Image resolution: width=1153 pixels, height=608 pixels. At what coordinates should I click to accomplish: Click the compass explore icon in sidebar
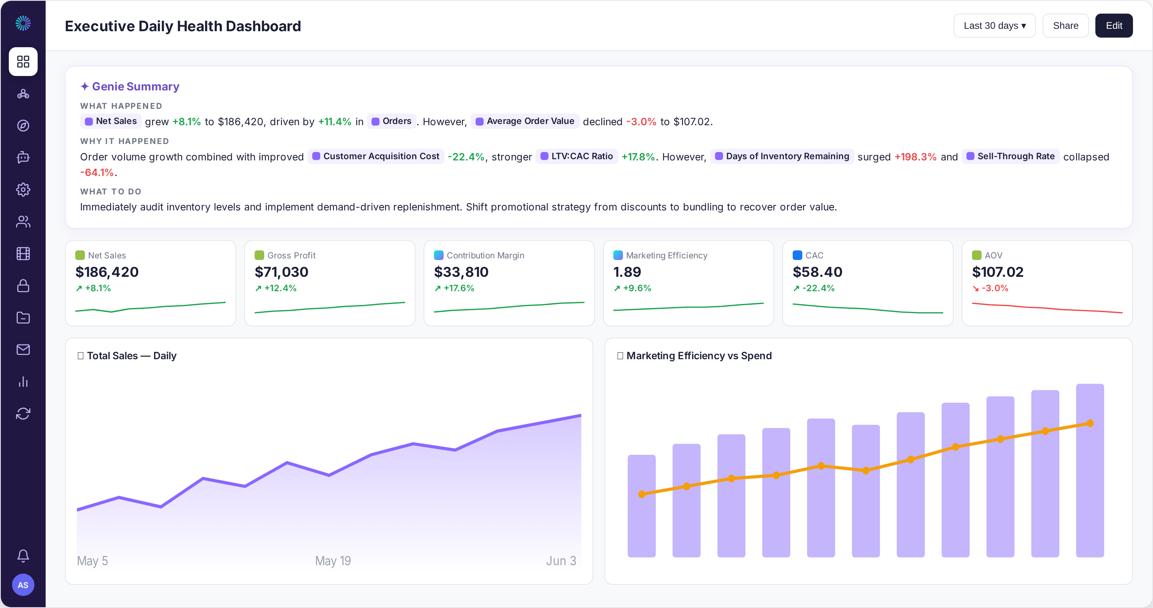[x=23, y=126]
